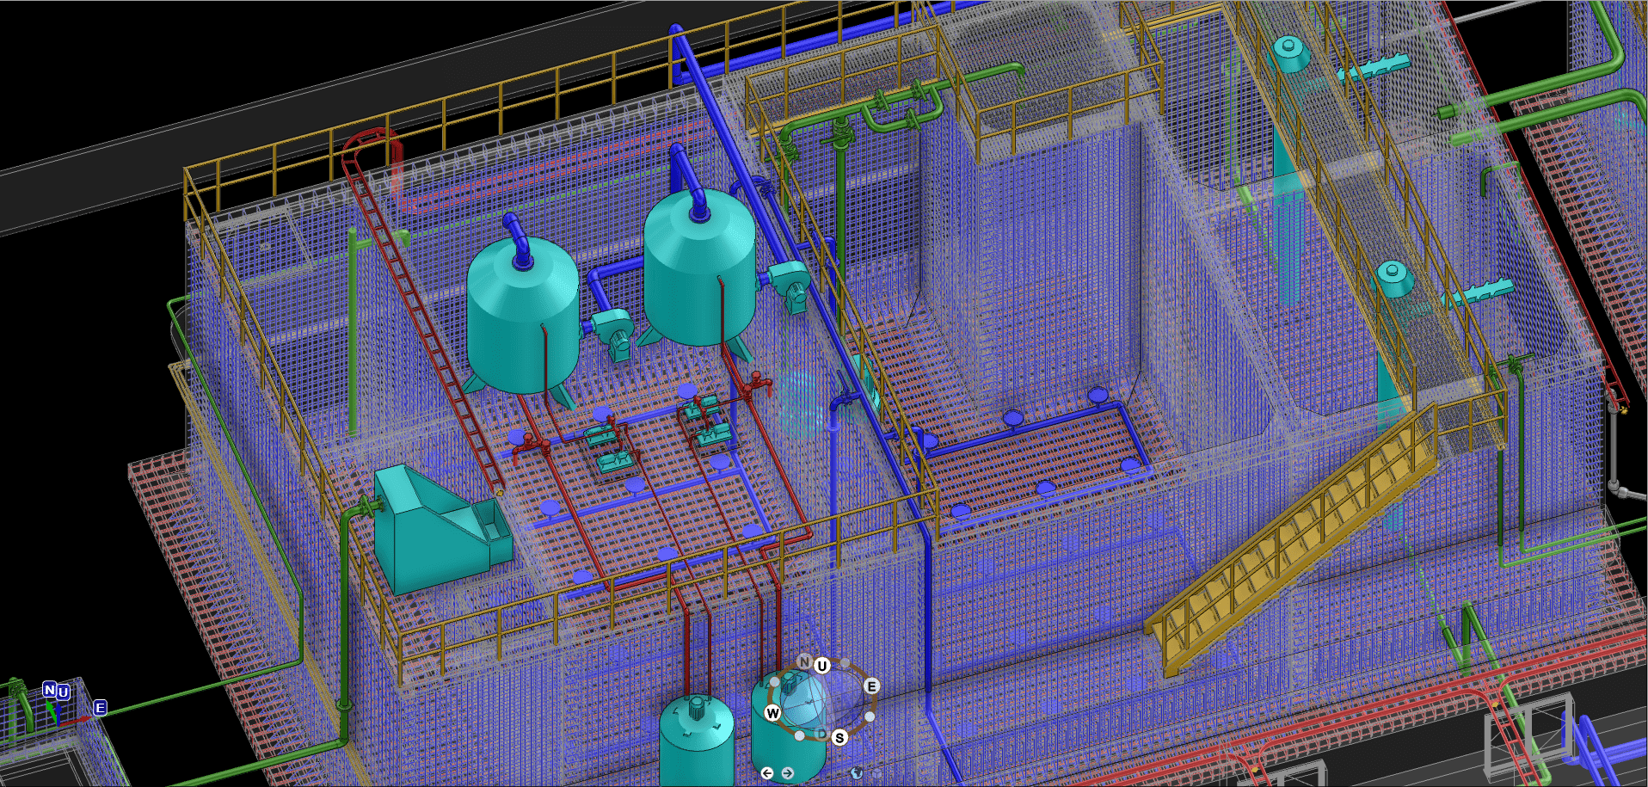Snap view to E on the compass ring

[x=871, y=686]
